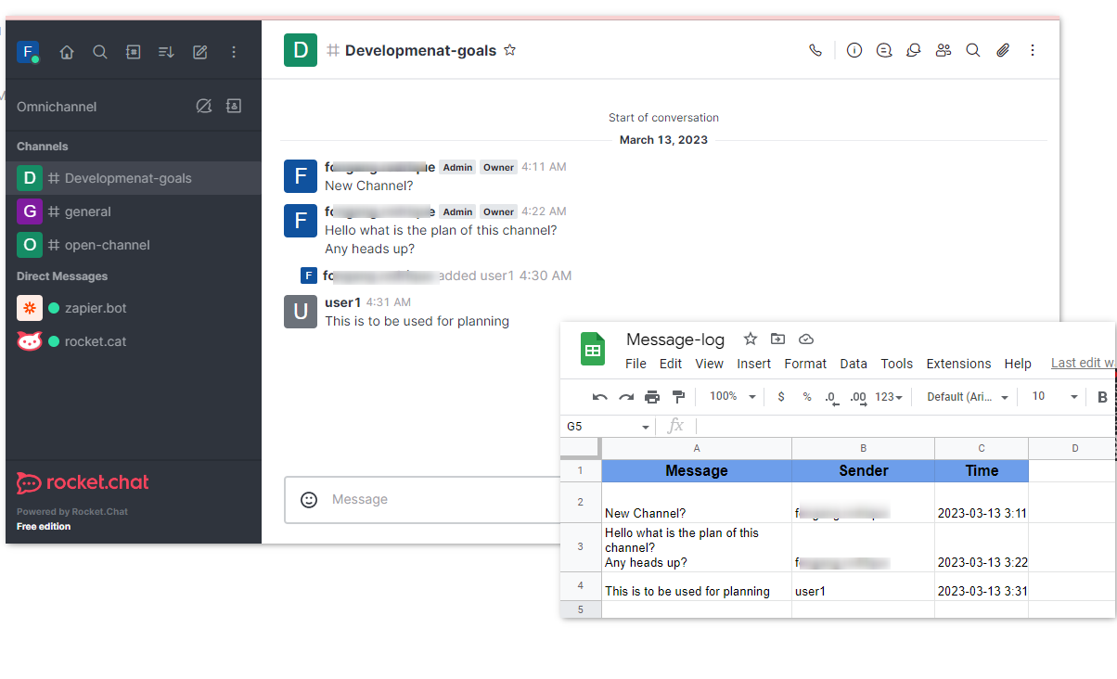
Task: Open the Insert menu in Sheets
Action: point(754,364)
